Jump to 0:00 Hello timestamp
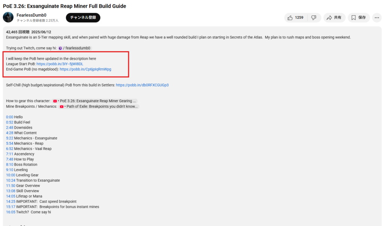Viewport: 383px width, 226px height. click(x=9, y=117)
